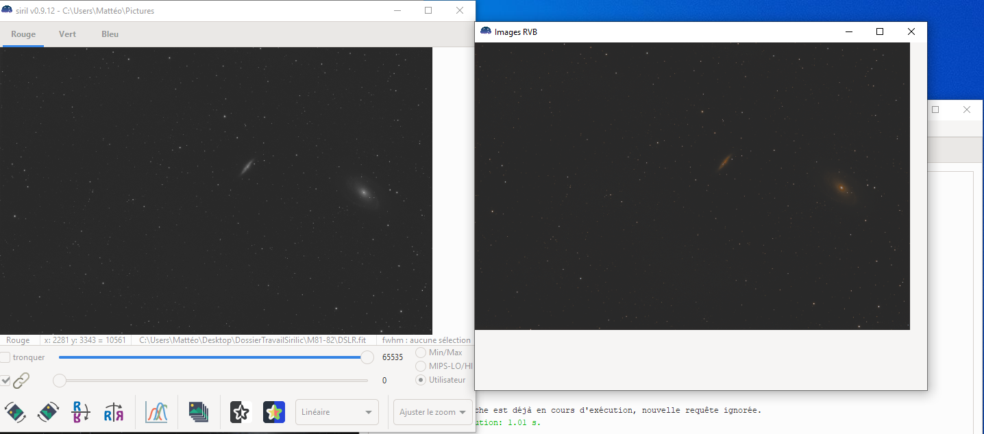Enable the tronquer checkbox
The width and height of the screenshot is (984, 434).
pos(5,357)
